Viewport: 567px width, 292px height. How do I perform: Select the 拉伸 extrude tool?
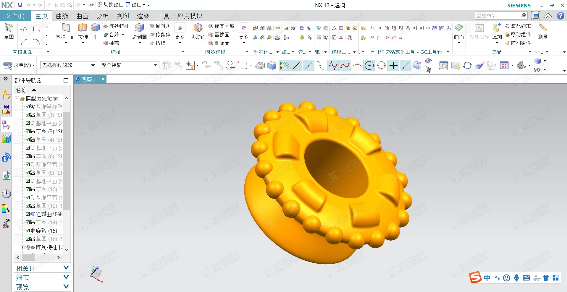pos(83,31)
